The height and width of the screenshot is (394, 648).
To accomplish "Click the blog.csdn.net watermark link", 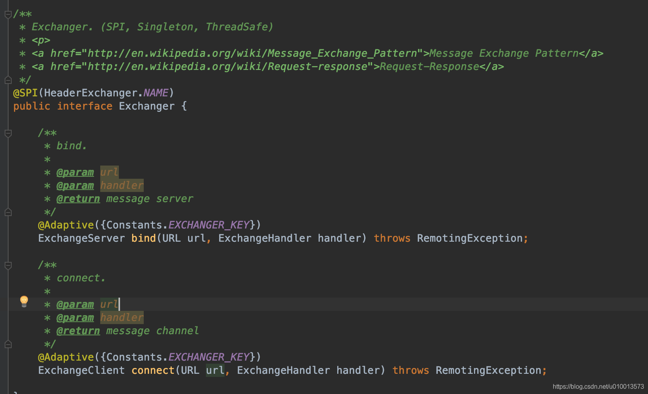I will tap(598, 386).
